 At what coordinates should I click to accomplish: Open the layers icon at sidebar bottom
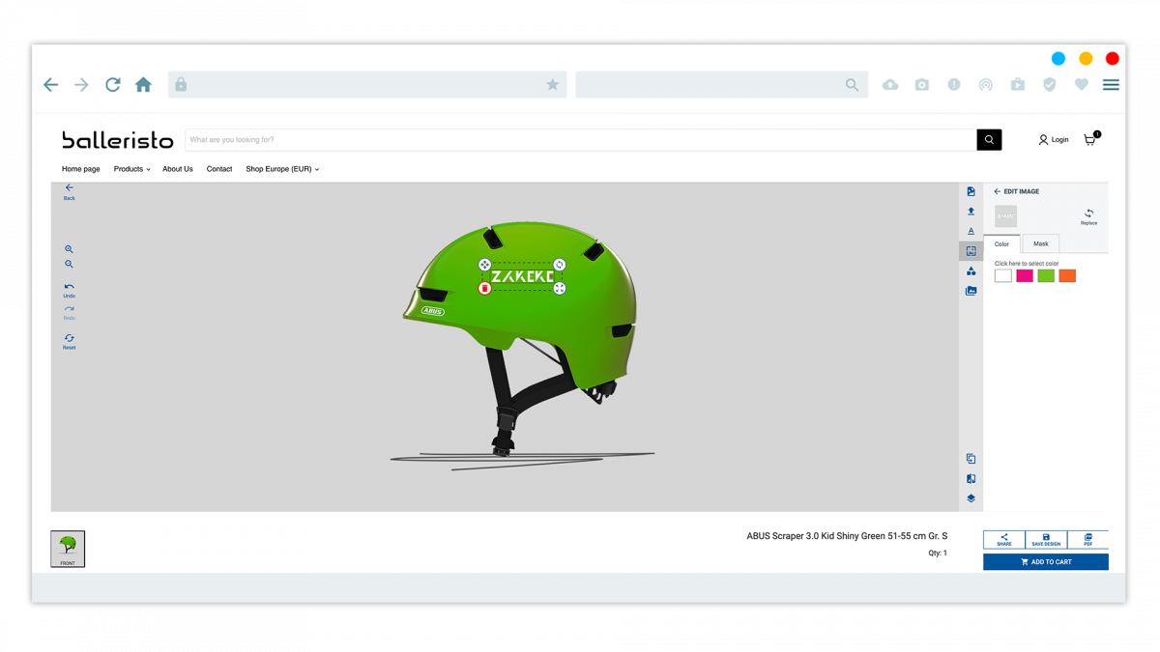pos(971,499)
